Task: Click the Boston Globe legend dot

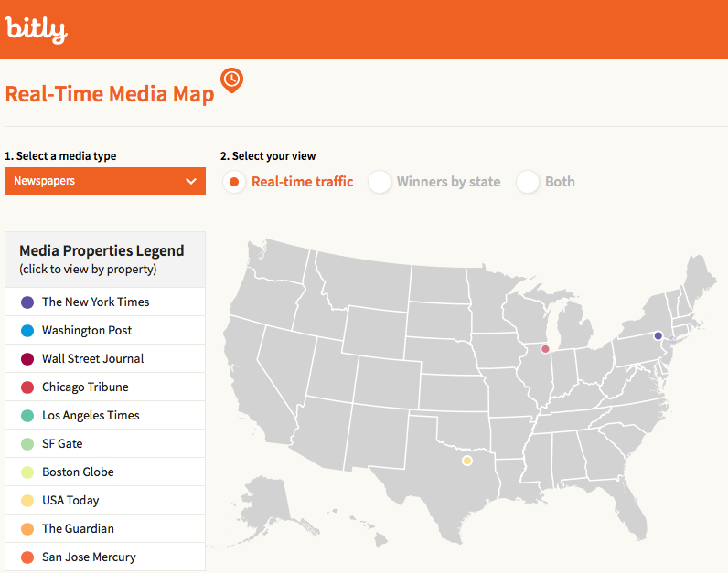Action: click(x=27, y=472)
